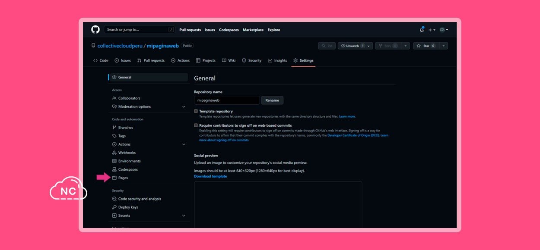
Task: Open the notifications bell
Action: tap(422, 30)
